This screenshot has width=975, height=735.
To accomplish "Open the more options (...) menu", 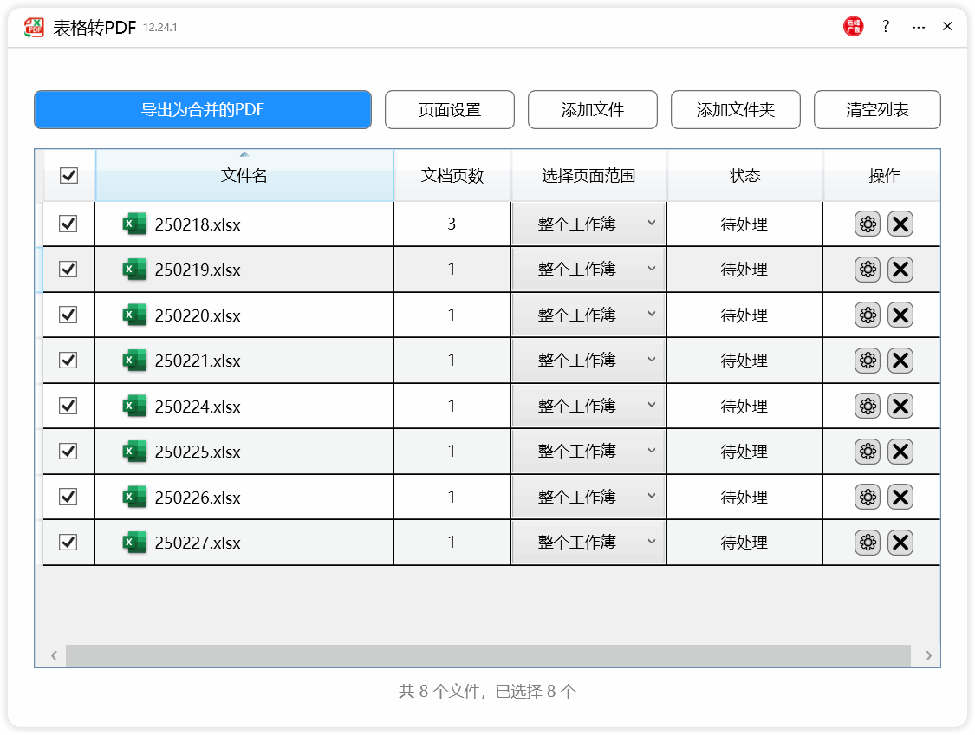I will click(x=917, y=27).
